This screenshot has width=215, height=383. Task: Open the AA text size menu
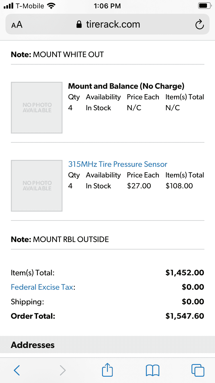[x=17, y=25]
